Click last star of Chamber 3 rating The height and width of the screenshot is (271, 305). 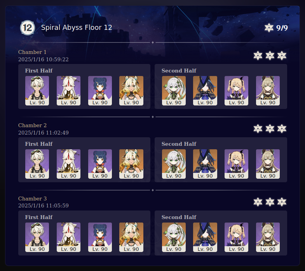[282, 202]
